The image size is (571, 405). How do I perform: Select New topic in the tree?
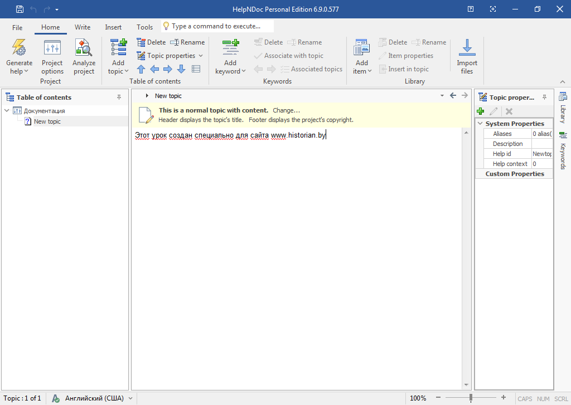point(47,121)
